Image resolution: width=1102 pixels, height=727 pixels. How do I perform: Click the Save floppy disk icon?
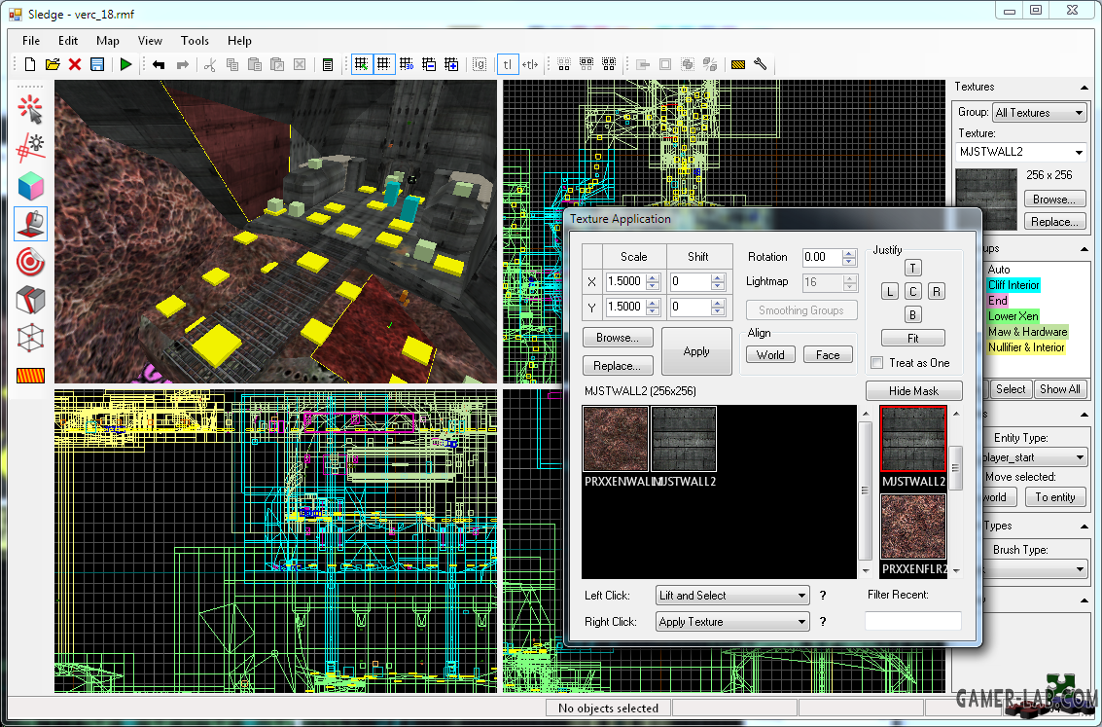tap(97, 64)
